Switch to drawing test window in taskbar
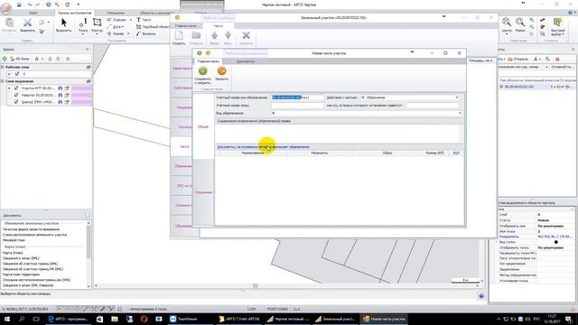The width and height of the screenshot is (578, 325). (288, 319)
